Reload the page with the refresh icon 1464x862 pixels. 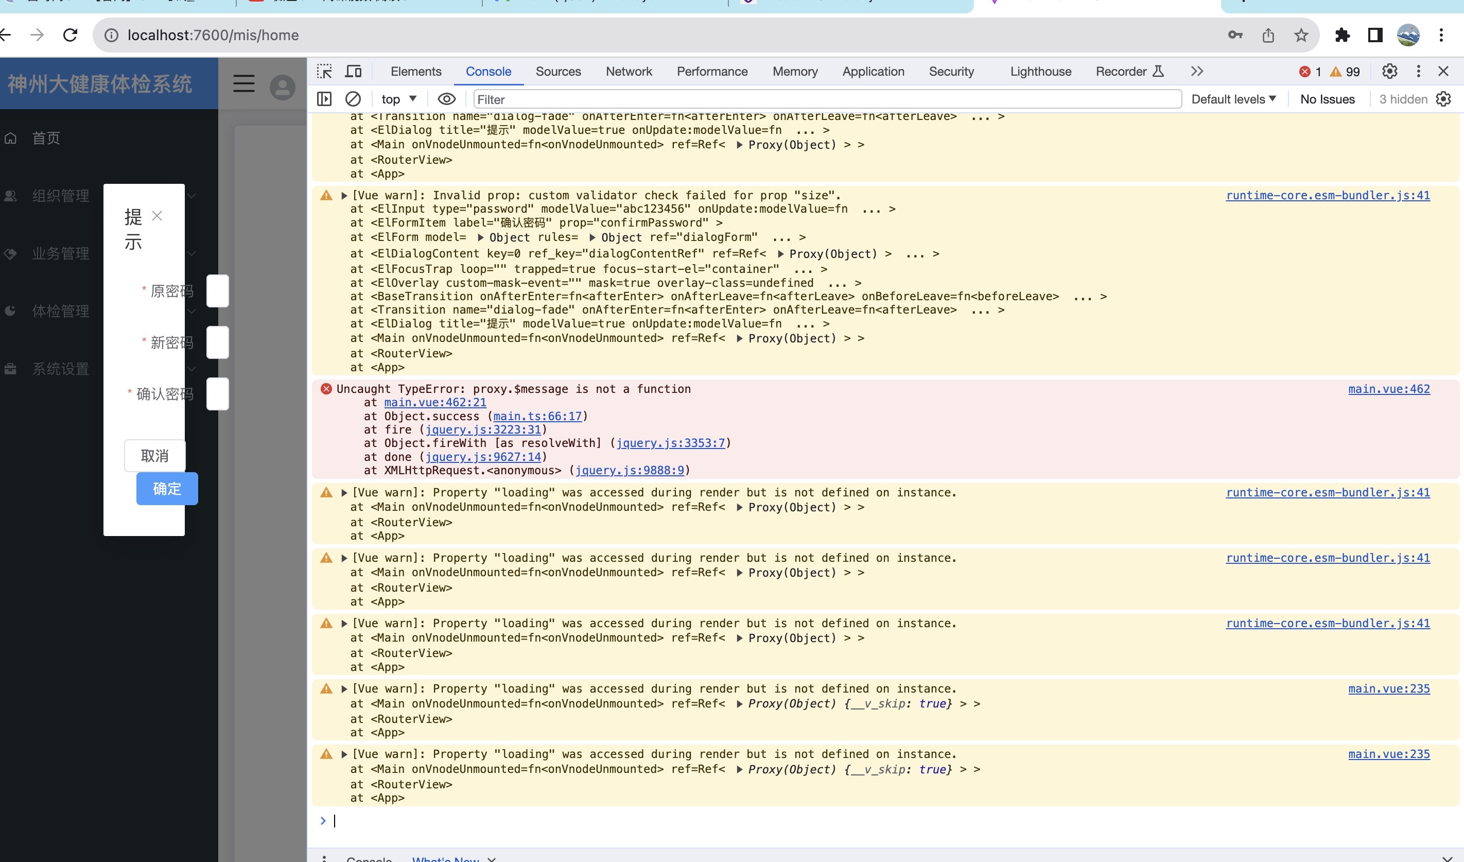(71, 36)
